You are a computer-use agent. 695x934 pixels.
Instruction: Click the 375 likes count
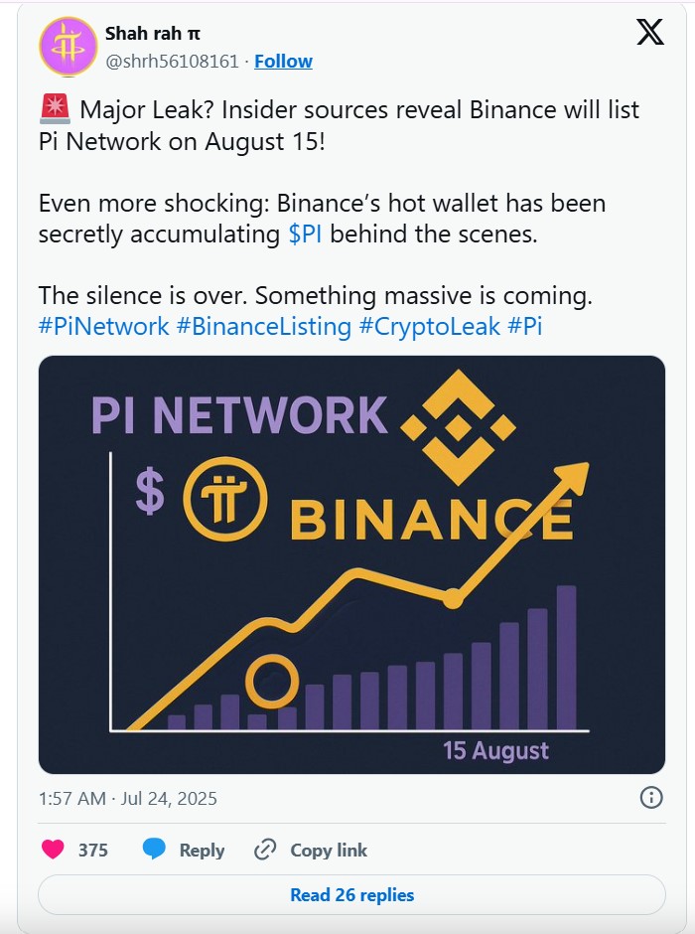point(93,851)
